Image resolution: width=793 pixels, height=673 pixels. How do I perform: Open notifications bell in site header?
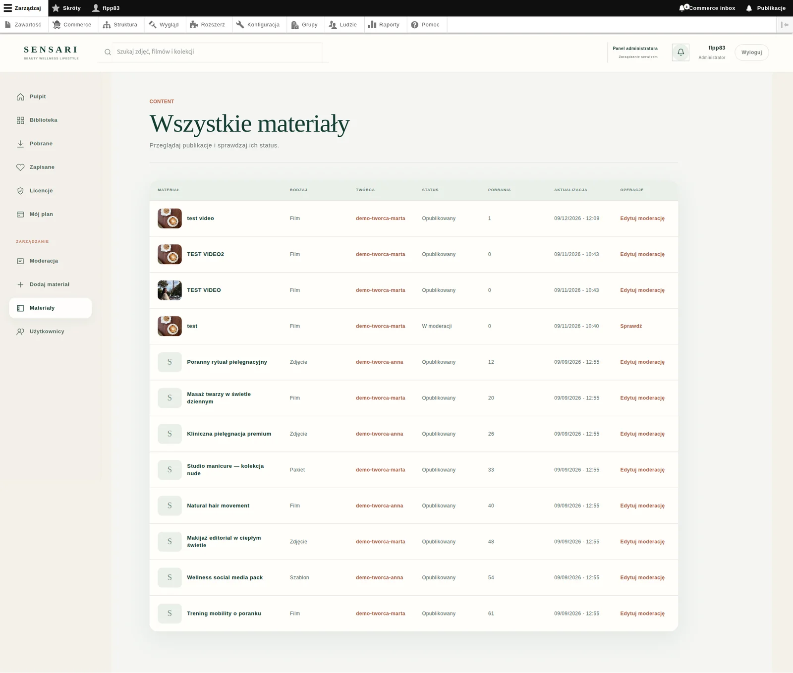click(680, 52)
